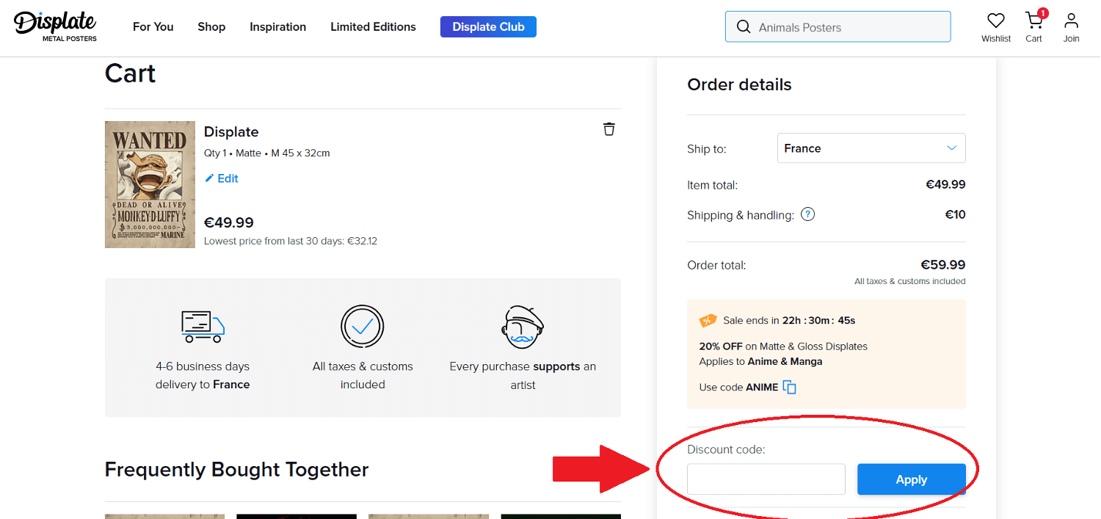Click the Frequently Bought Together heading
Viewport: 1101px width, 519px height.
point(236,469)
